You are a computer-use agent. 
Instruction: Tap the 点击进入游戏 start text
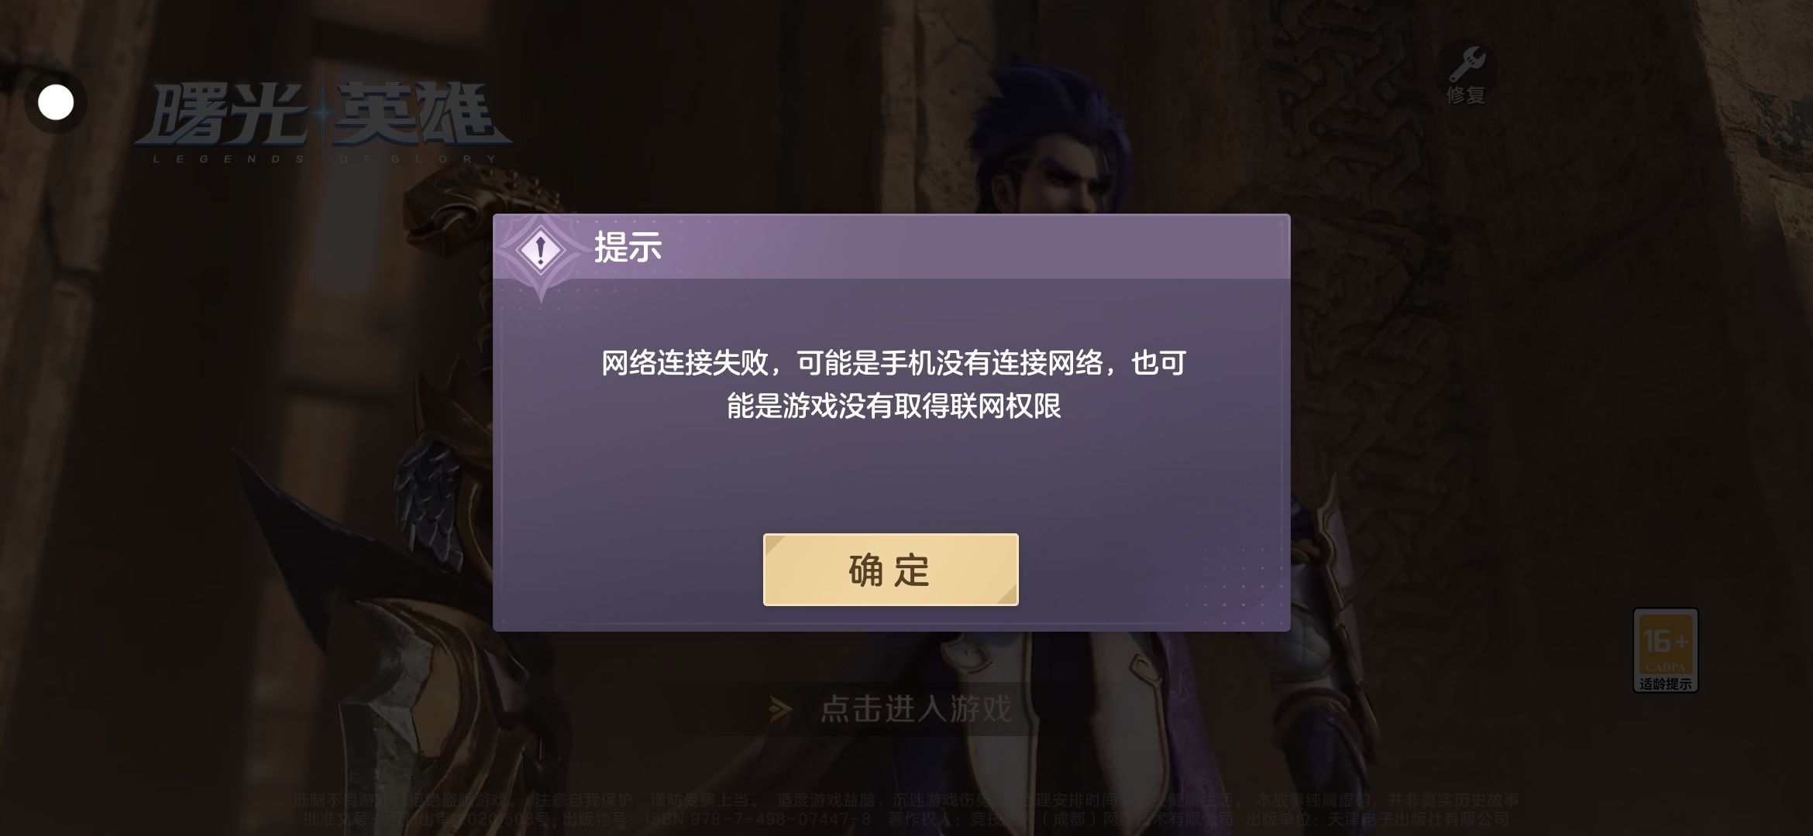click(x=917, y=709)
